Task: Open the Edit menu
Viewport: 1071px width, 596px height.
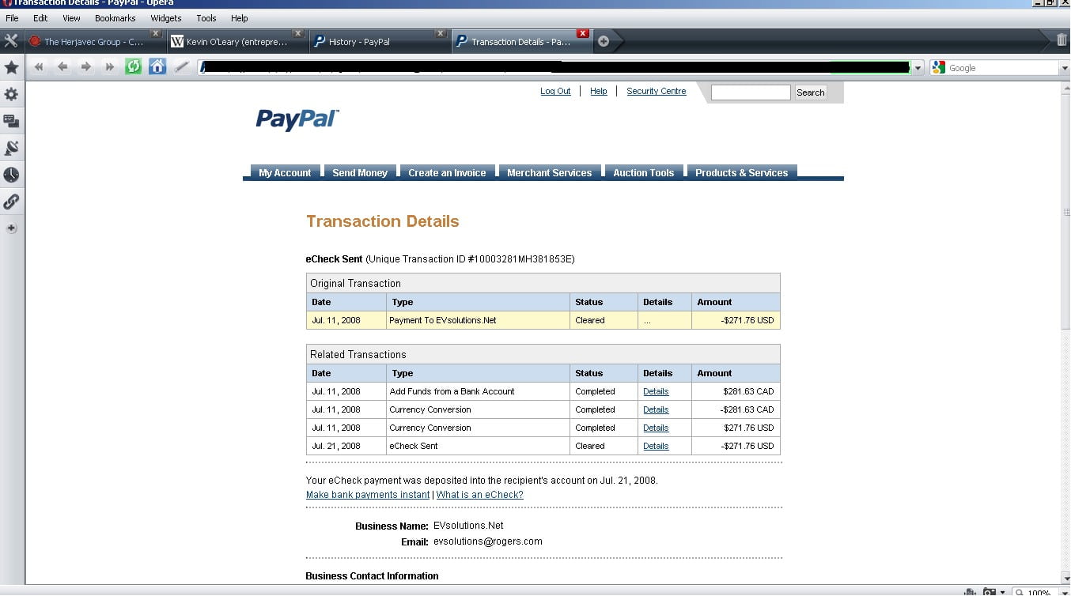Action: pyautogui.click(x=40, y=18)
